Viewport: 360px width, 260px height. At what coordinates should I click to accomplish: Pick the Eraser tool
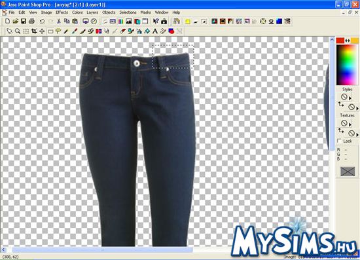tap(123, 31)
